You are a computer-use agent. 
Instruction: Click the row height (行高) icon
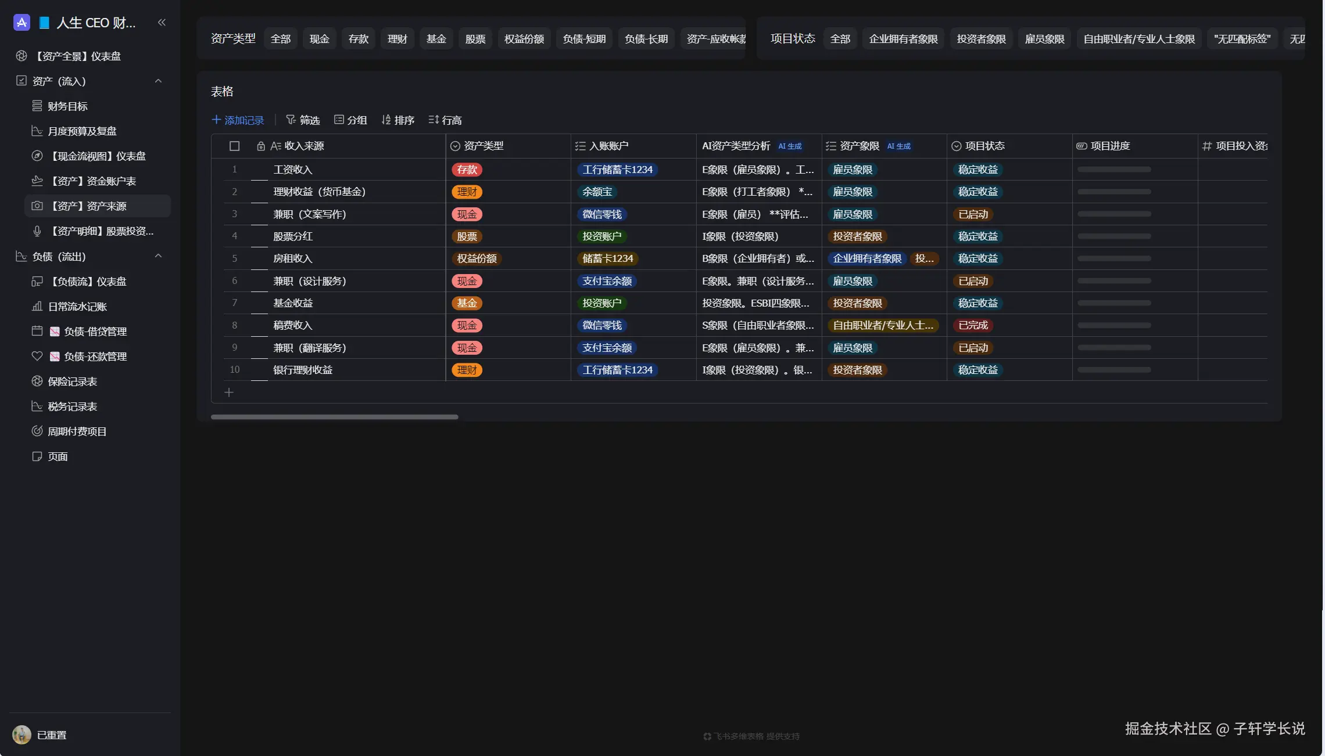tap(434, 120)
